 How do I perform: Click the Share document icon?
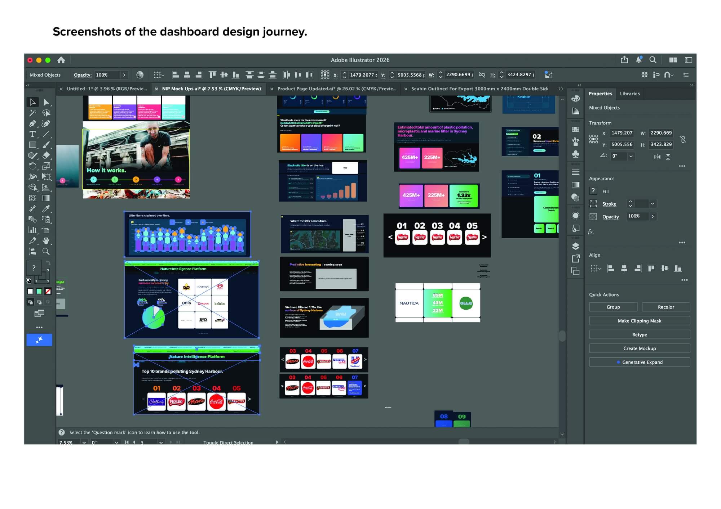(x=624, y=60)
